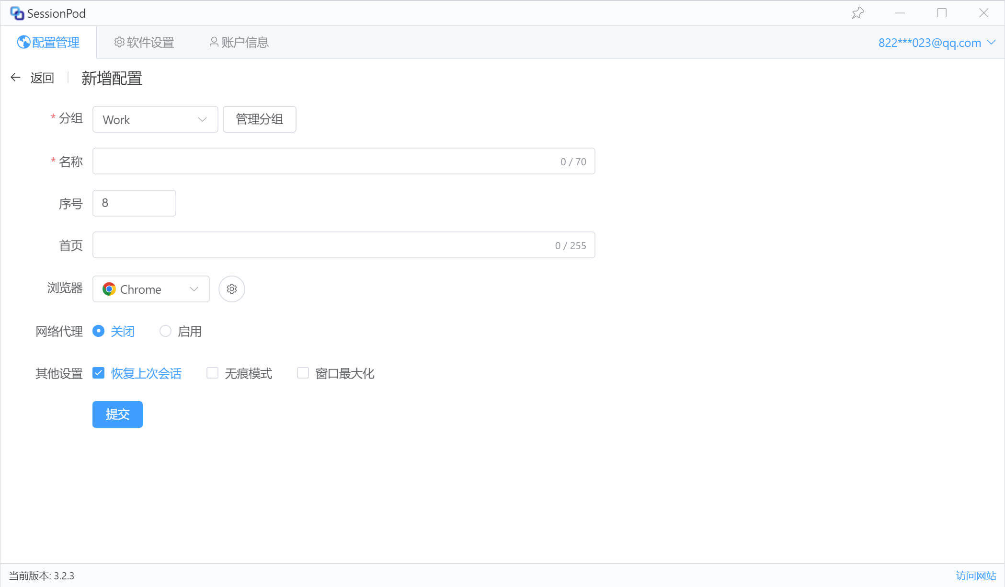Uncheck 恢复上次会话 option
Screen dimensions: 1005x587
tap(99, 373)
